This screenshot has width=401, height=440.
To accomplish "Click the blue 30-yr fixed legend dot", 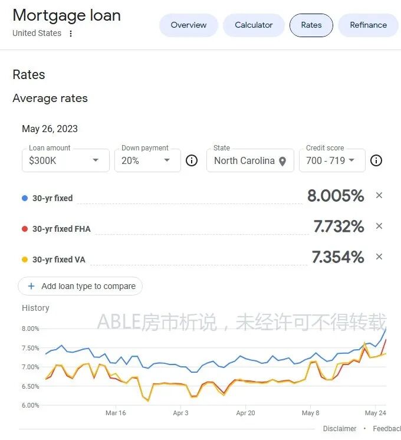I will click(x=25, y=198).
